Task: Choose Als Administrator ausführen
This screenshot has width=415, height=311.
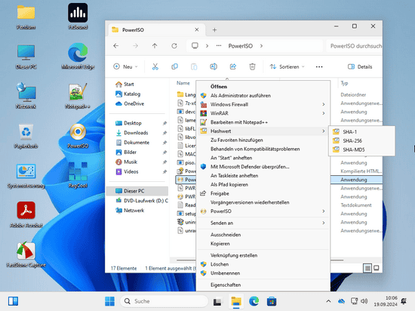Action: click(264, 96)
